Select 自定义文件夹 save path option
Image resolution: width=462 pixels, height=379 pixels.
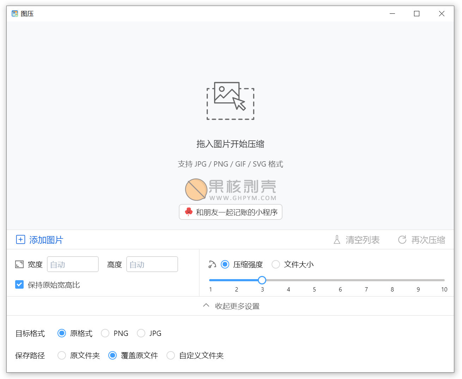point(171,355)
